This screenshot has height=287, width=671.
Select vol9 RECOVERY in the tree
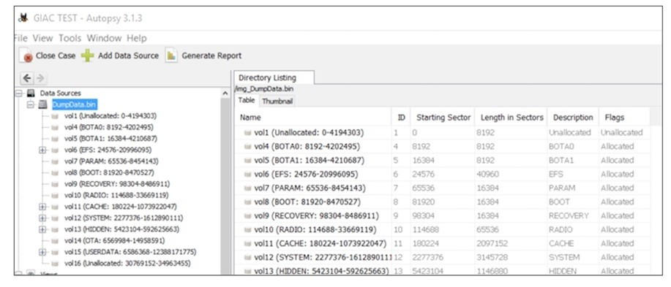tap(117, 184)
